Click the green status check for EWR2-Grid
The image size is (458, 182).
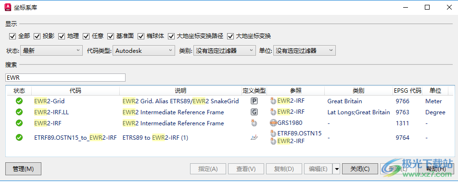tap(19, 101)
